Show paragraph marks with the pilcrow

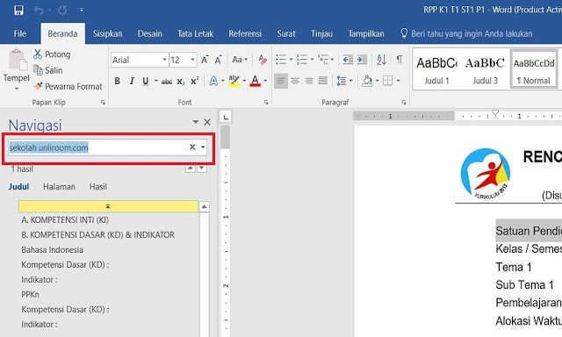[x=400, y=60]
